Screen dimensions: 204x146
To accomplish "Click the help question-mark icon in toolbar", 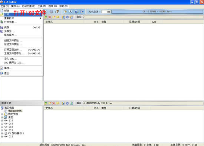I will (76, 12).
